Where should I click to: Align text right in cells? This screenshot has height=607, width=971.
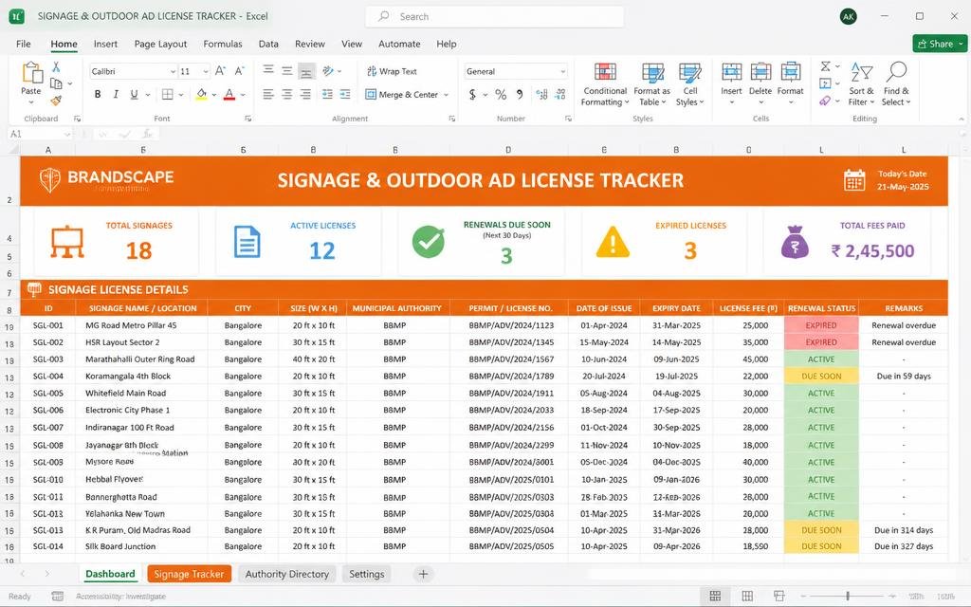[x=306, y=94]
